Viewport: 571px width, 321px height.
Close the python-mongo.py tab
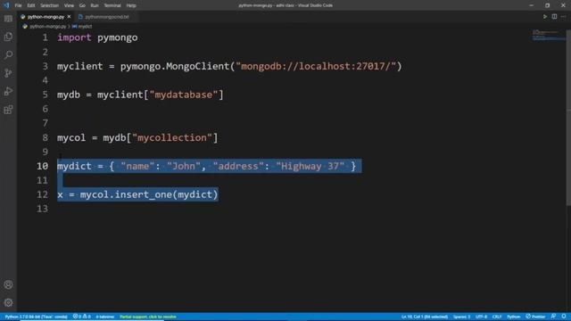tap(69, 17)
